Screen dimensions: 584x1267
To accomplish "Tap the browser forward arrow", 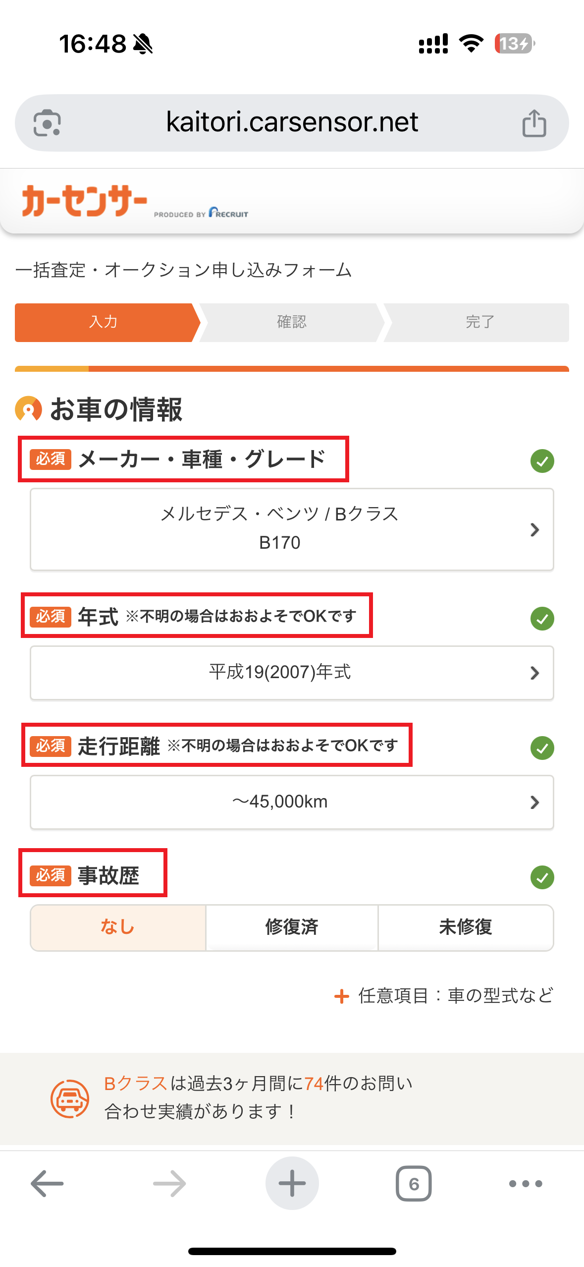I will pos(169,1183).
